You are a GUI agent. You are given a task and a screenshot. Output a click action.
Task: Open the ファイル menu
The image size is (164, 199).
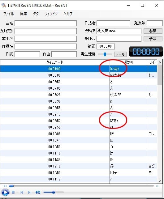click(x=9, y=14)
